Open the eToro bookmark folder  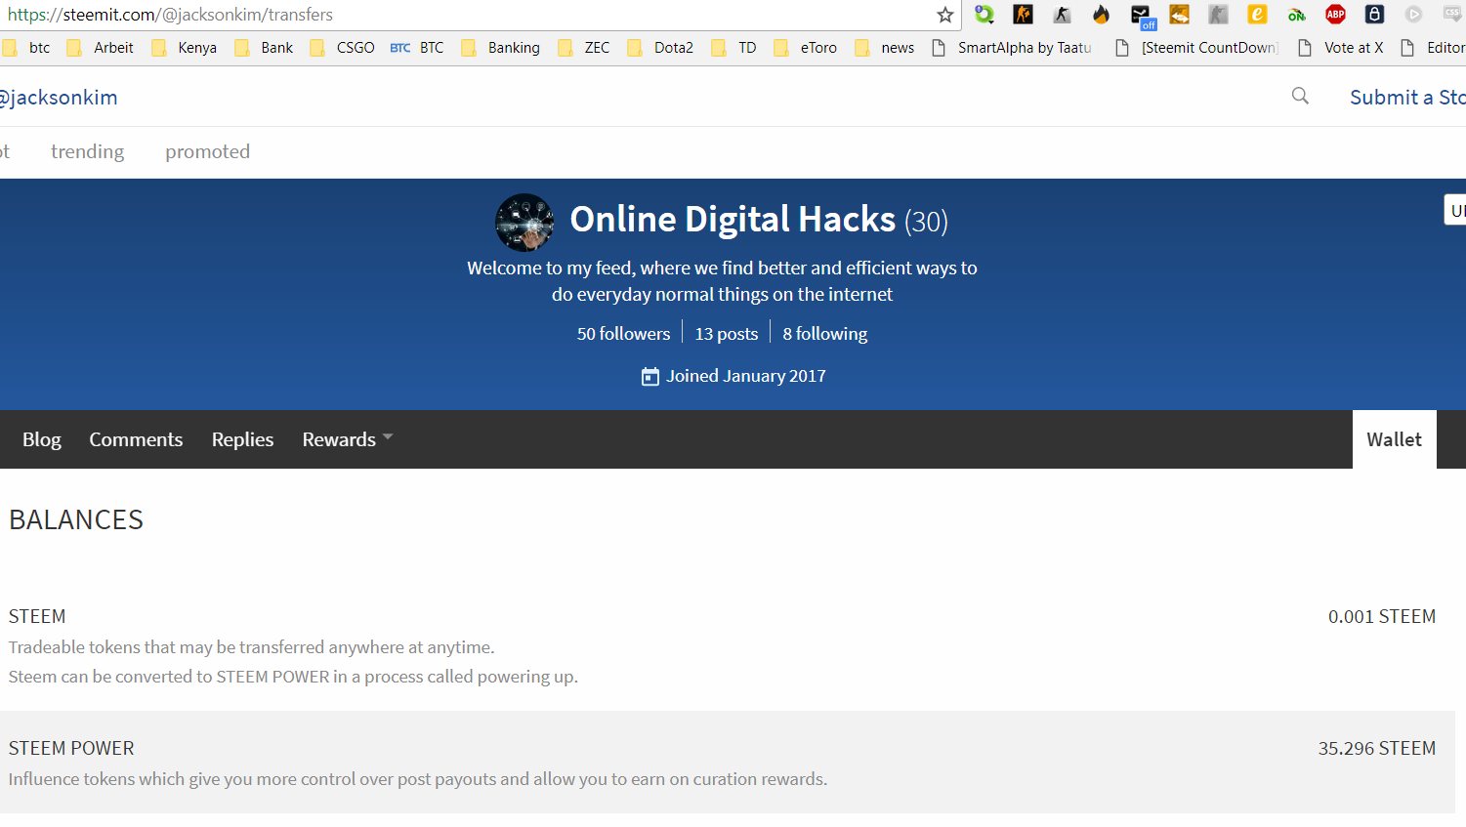coord(805,48)
